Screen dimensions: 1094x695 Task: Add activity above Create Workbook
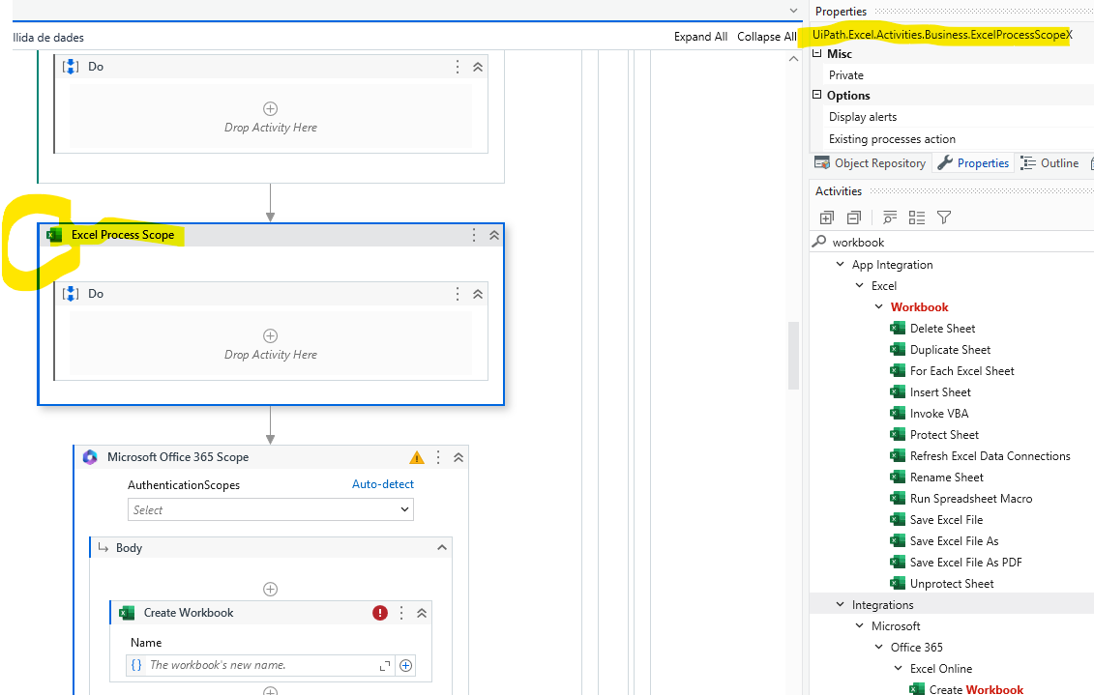coord(270,589)
